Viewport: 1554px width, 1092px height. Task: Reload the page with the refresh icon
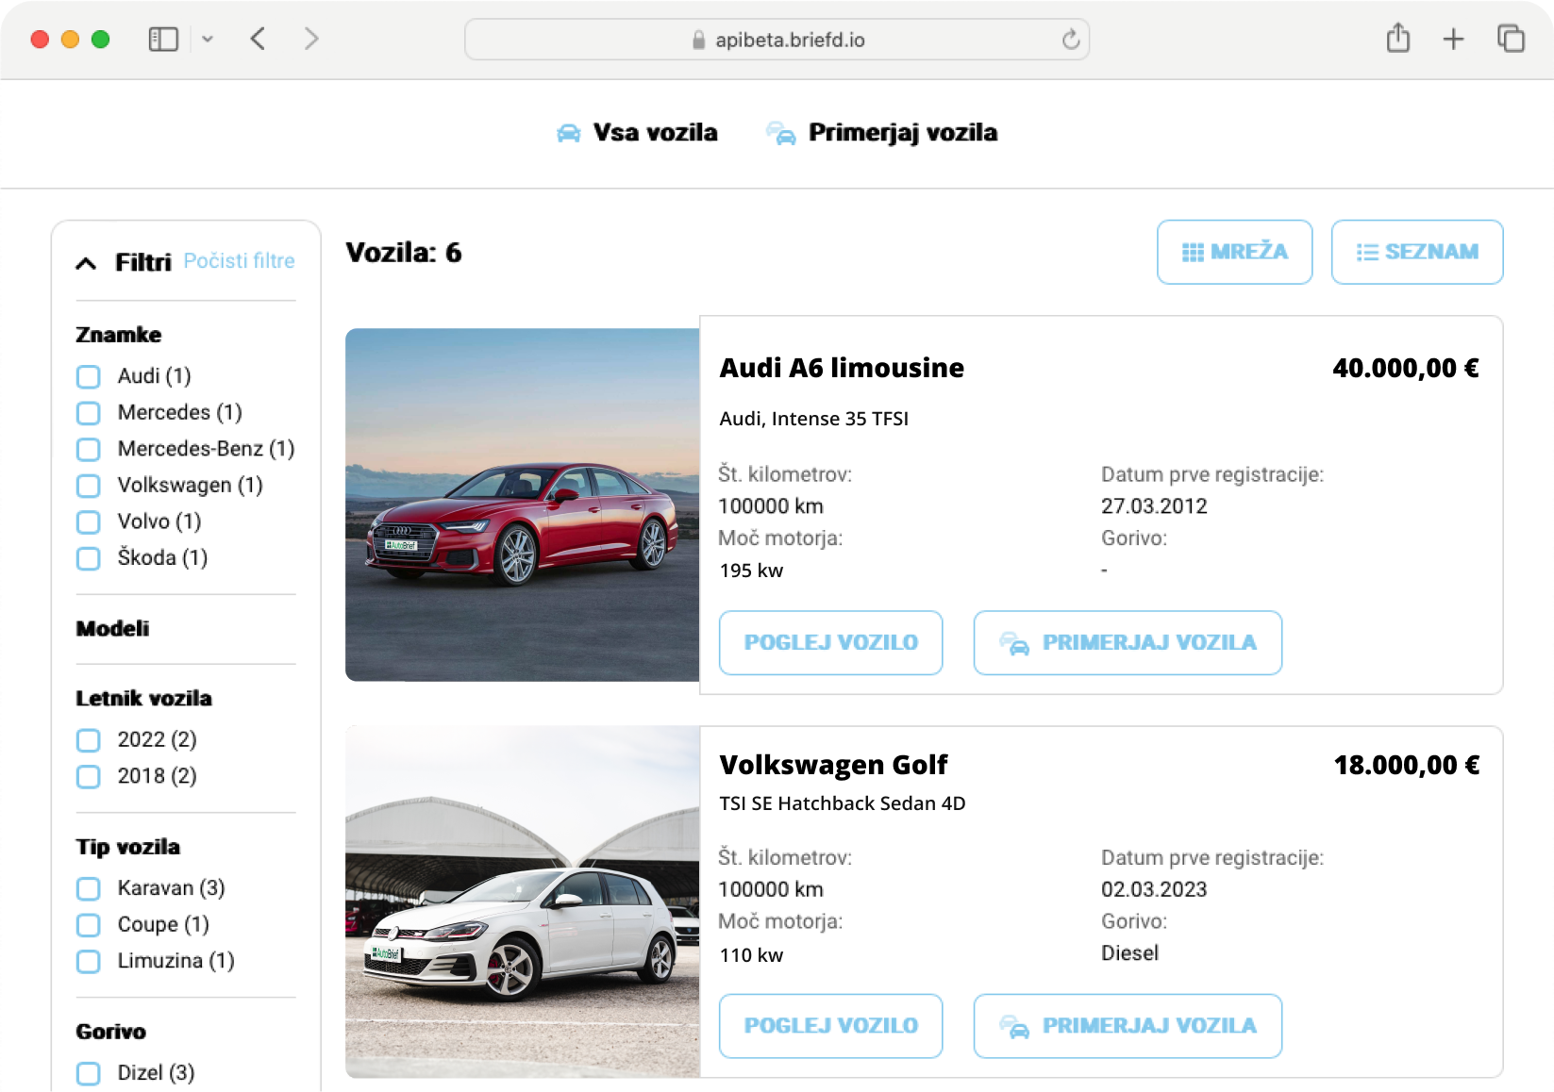tap(1070, 40)
